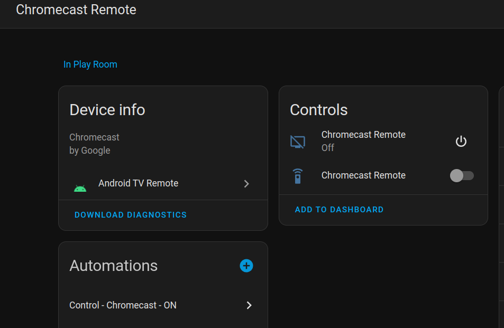Click the chevron next to Android TV Remote
The image size is (504, 328).
(x=246, y=184)
